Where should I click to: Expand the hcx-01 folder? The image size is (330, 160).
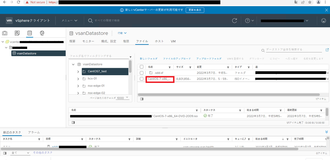(78, 79)
